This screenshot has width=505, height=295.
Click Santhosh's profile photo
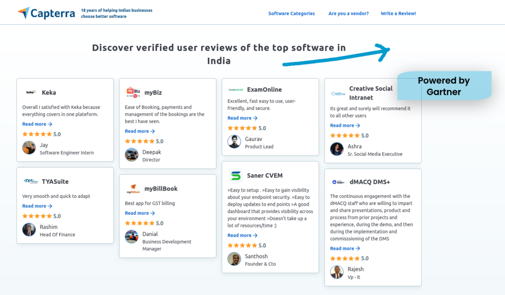[x=233, y=259]
